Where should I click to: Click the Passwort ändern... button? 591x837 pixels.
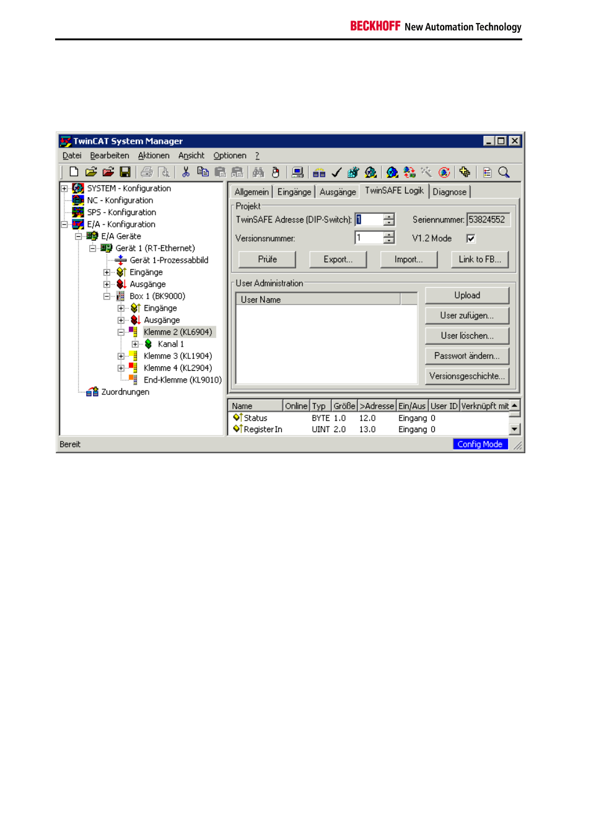[467, 356]
